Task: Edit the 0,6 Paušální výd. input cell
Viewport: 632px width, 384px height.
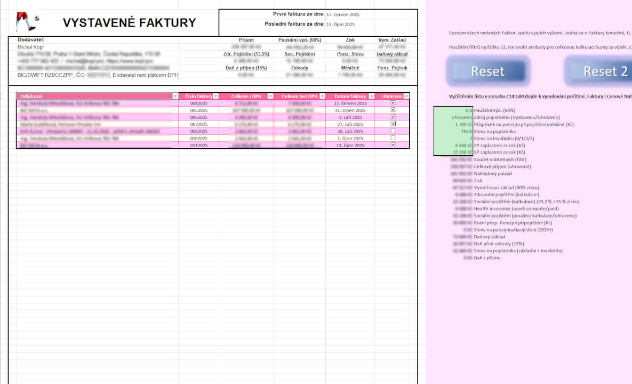Action: [453, 110]
